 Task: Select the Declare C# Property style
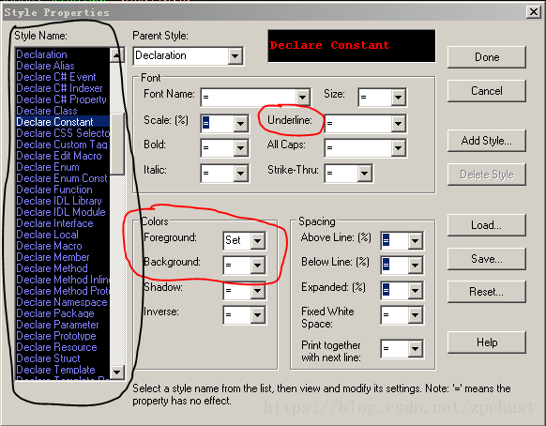(63, 99)
